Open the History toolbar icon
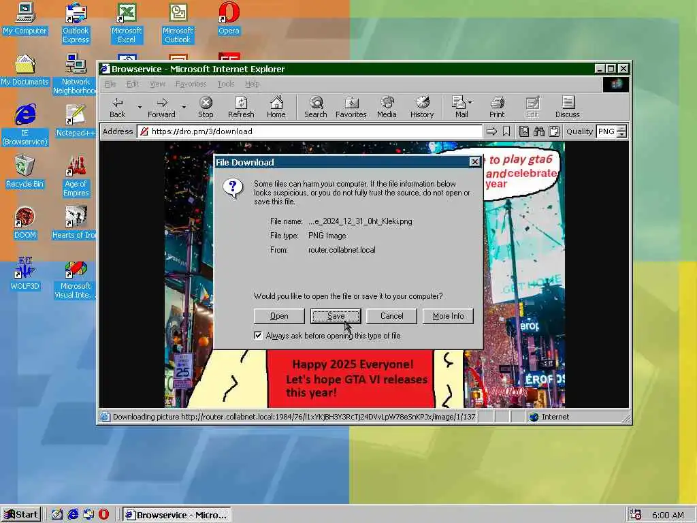The width and height of the screenshot is (697, 523). (422, 107)
